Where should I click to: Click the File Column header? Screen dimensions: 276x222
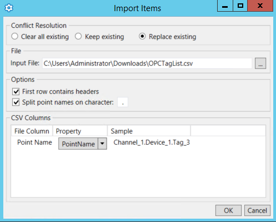(x=32, y=131)
